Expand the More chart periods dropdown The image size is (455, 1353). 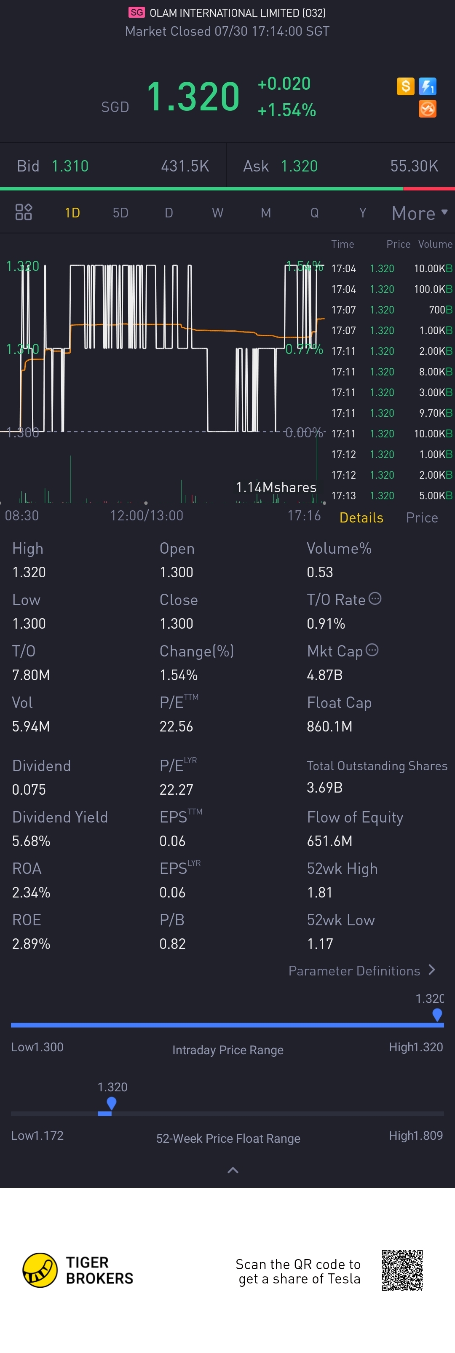pos(420,213)
